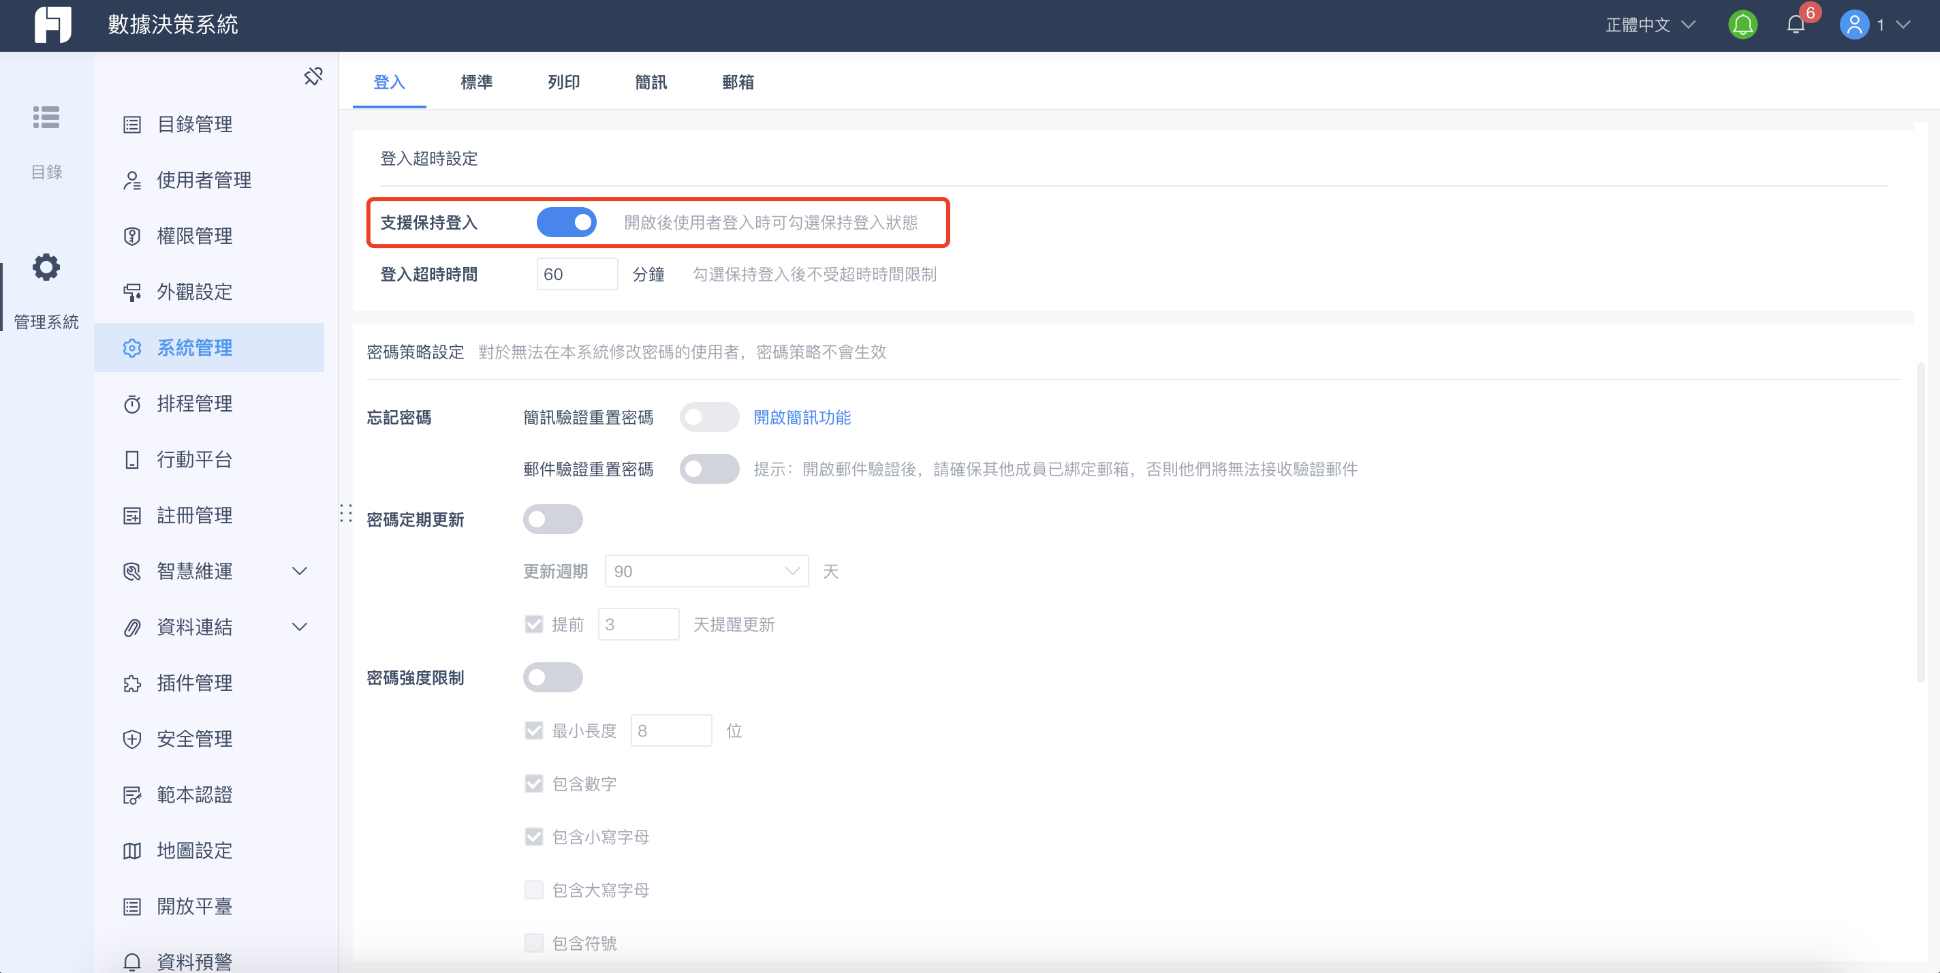Check the 包含大寫字母 checkbox

(534, 890)
